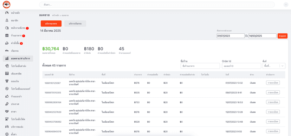Click the car icon beside เรียกรถ
This screenshot has height=136, width=291.
tap(7, 51)
